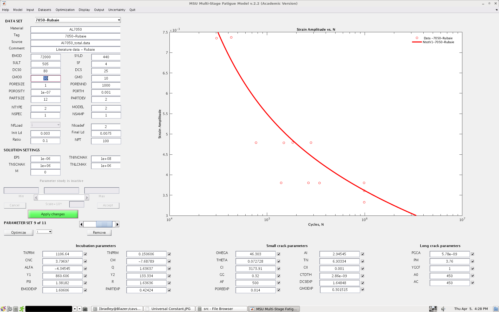Uncheck the OMEGA parameter checkbox
Viewport: 499px width, 312px height.
coord(279,254)
